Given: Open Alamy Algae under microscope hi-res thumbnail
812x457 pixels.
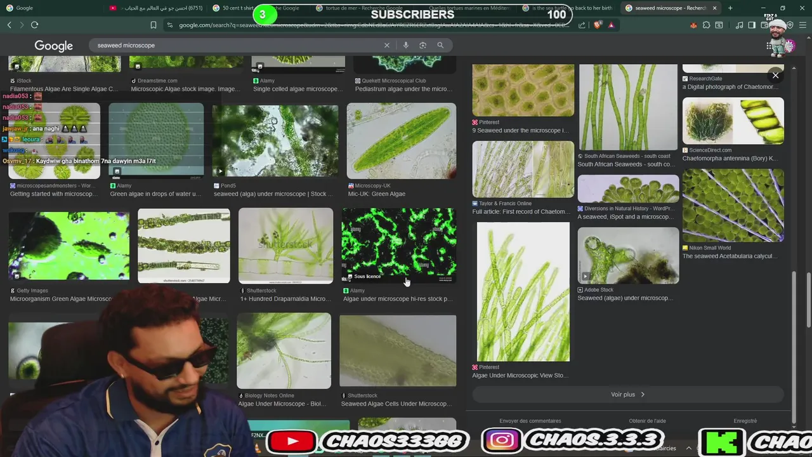Looking at the screenshot, I should coord(398,245).
